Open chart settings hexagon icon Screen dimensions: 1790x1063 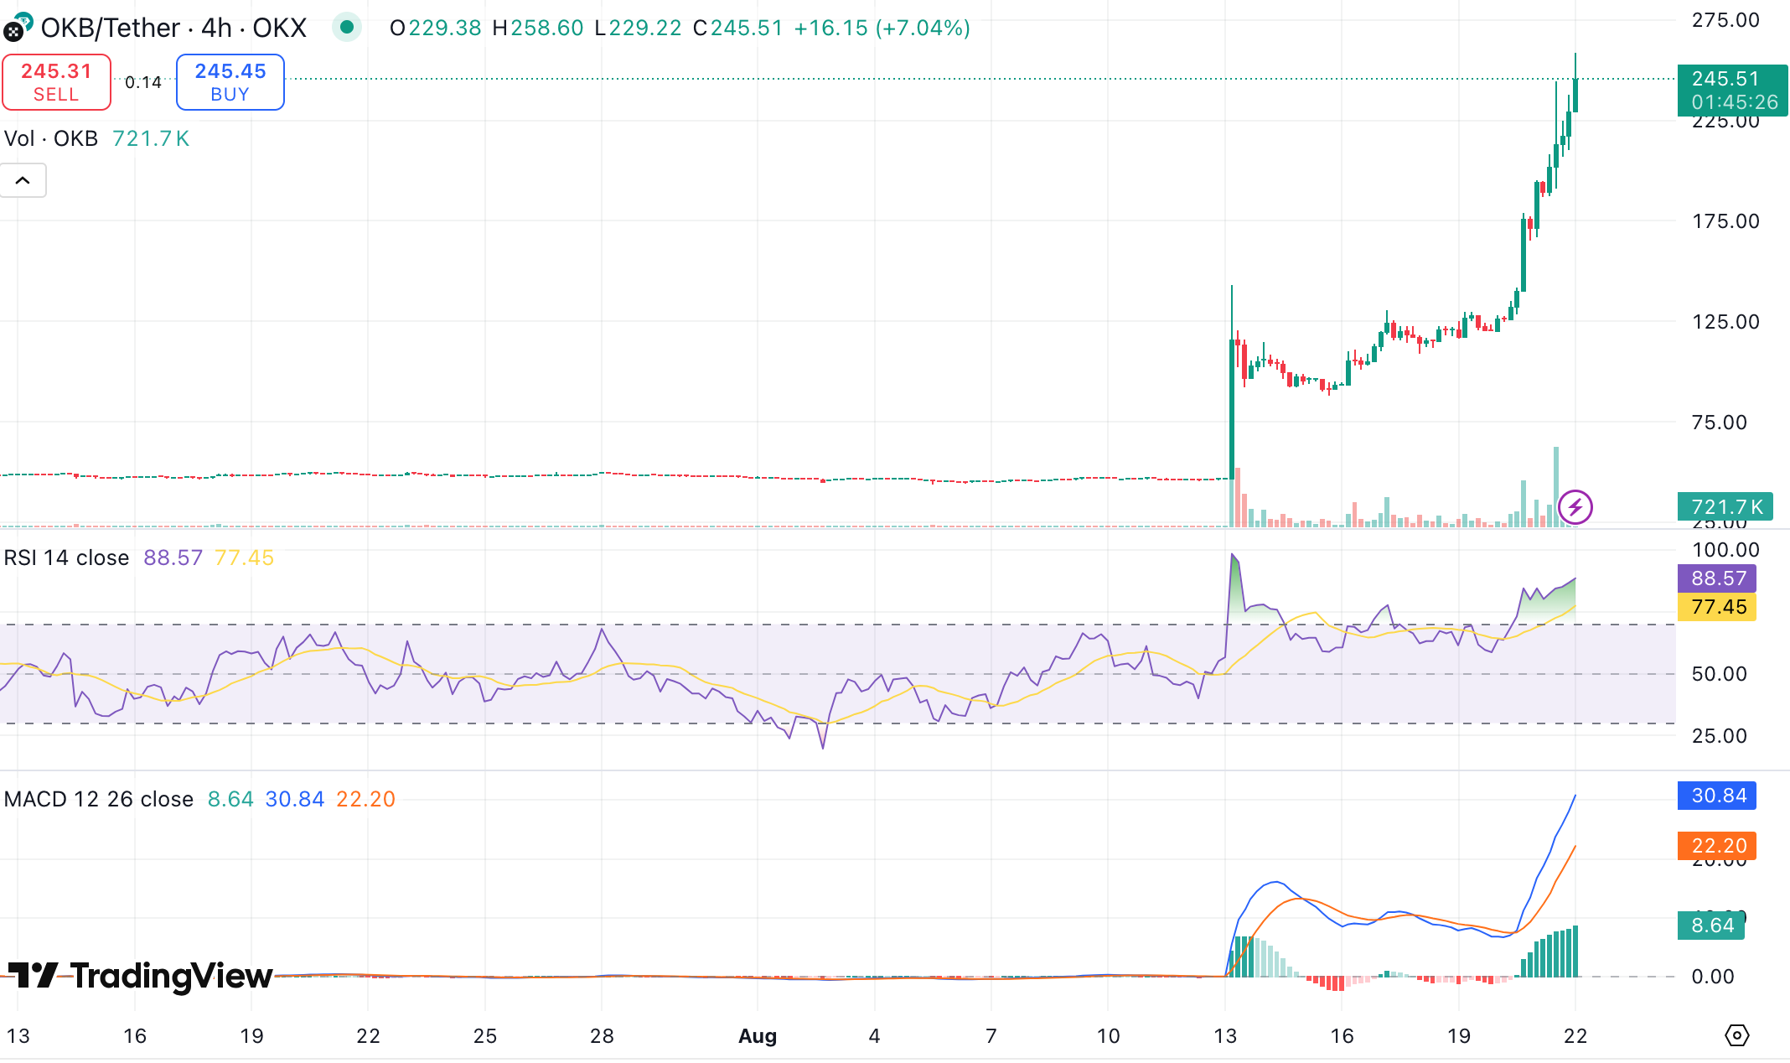1737,1035
